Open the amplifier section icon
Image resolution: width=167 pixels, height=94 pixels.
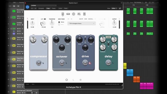point(68,14)
